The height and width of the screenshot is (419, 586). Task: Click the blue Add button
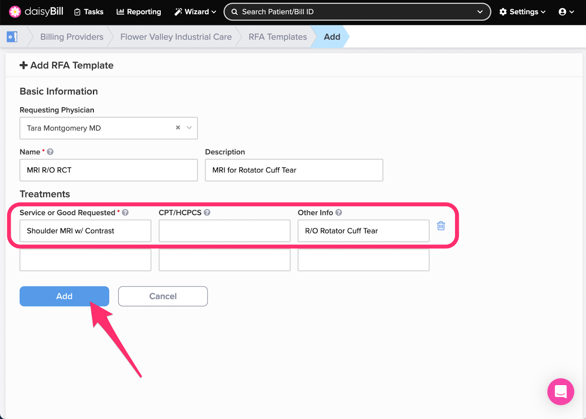[64, 296]
